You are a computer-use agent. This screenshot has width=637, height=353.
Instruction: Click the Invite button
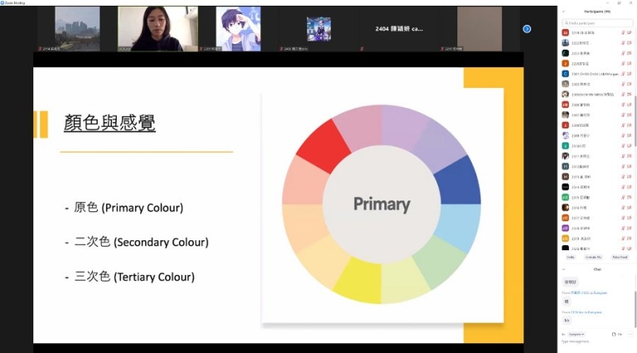pyautogui.click(x=571, y=257)
